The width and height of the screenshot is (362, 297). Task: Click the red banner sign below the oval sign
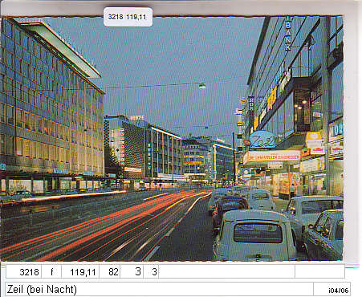273,157
